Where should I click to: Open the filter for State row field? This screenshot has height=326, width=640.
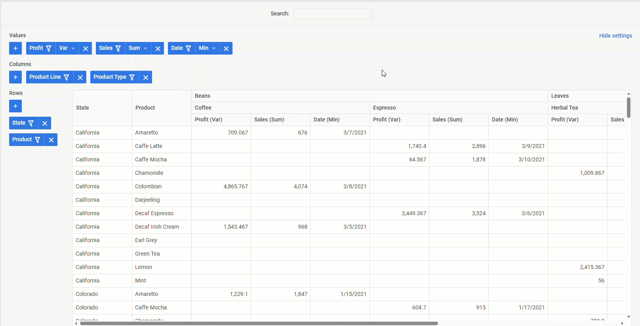31,123
